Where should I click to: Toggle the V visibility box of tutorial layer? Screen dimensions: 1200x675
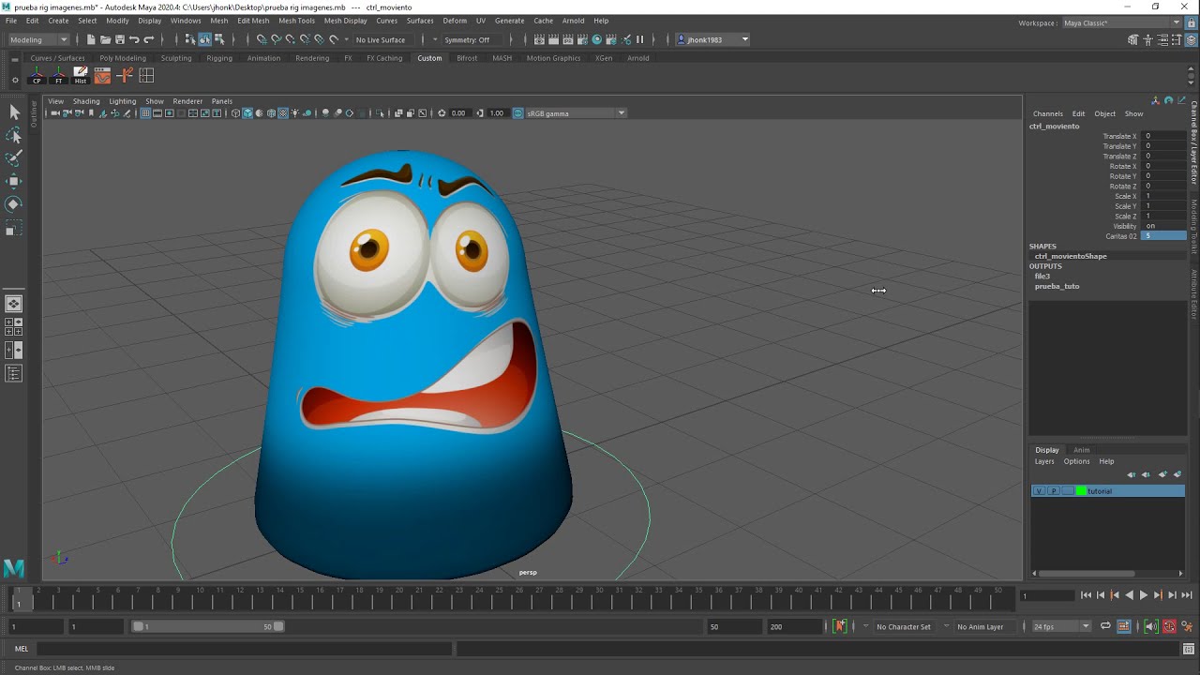[1039, 491]
